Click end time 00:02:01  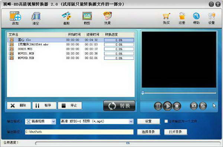[91, 58]
